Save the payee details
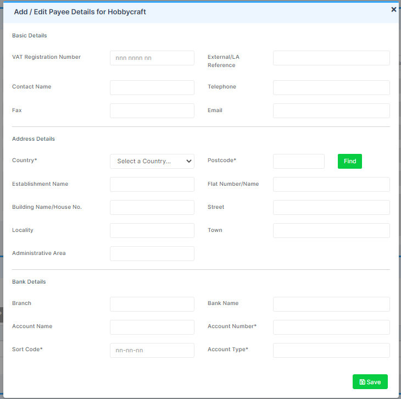This screenshot has height=399, width=401. tap(370, 381)
